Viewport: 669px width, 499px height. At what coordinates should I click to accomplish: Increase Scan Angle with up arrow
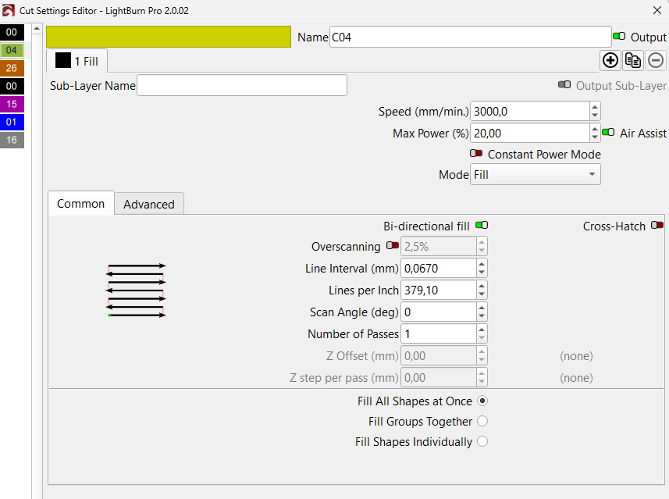click(x=482, y=308)
